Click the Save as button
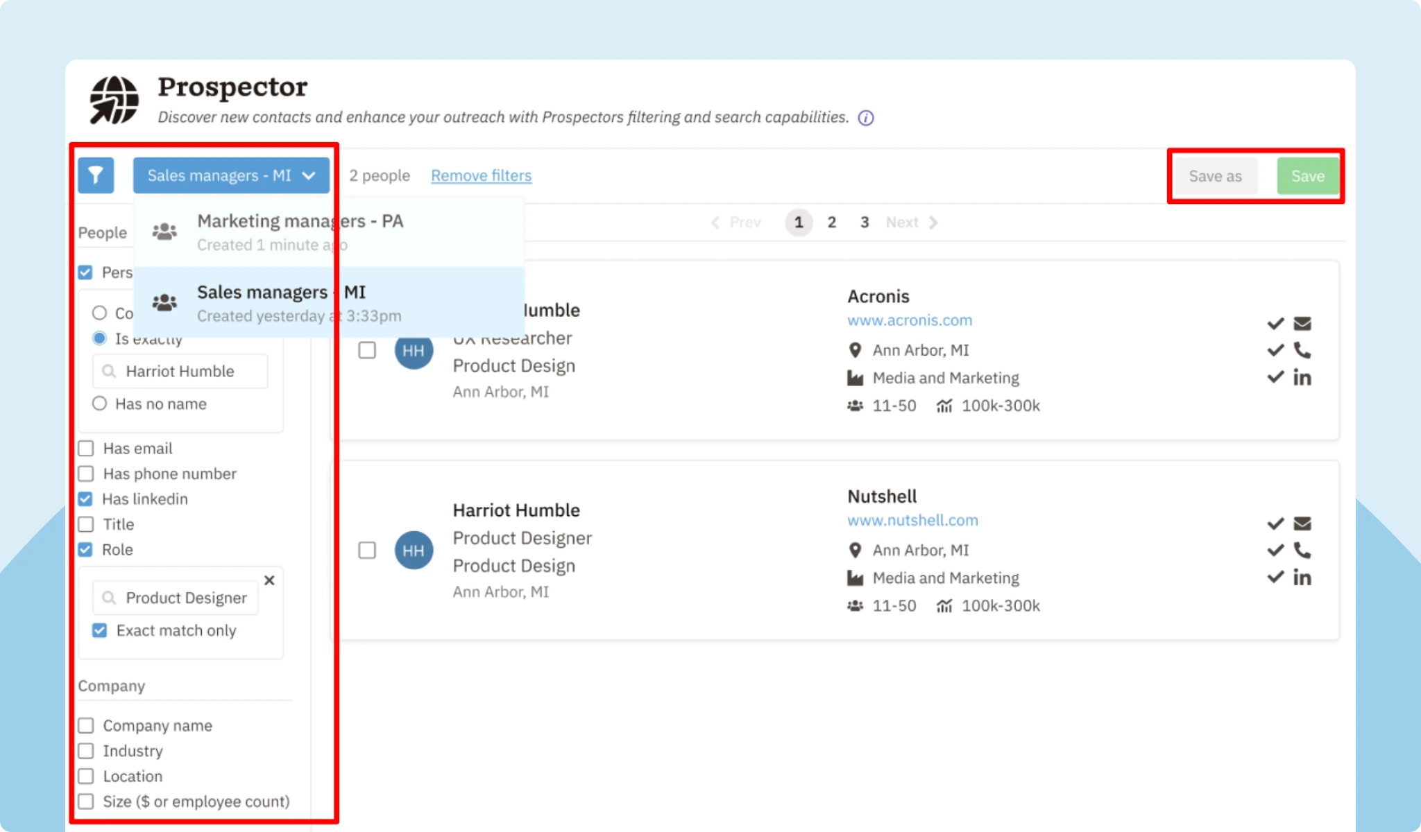This screenshot has height=832, width=1421. pos(1214,175)
